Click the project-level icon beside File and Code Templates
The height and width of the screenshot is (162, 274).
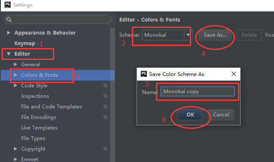(105, 107)
